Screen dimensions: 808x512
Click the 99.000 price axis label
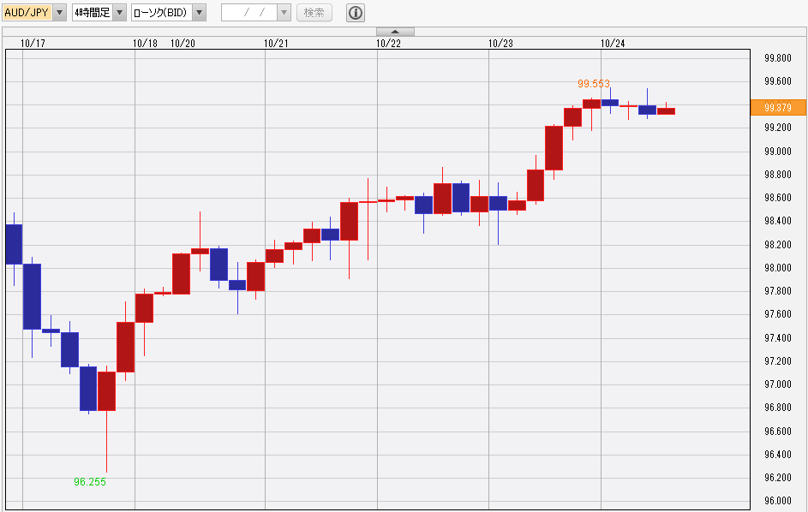(778, 152)
